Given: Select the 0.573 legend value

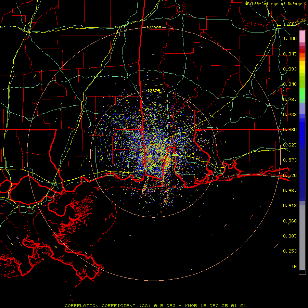Looking at the screenshot, I should coord(290,160).
